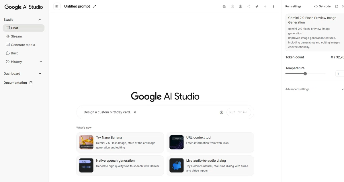The height and width of the screenshot is (182, 344).
Task: Open the Try Nano Banana card
Action: pyautogui.click(x=120, y=142)
